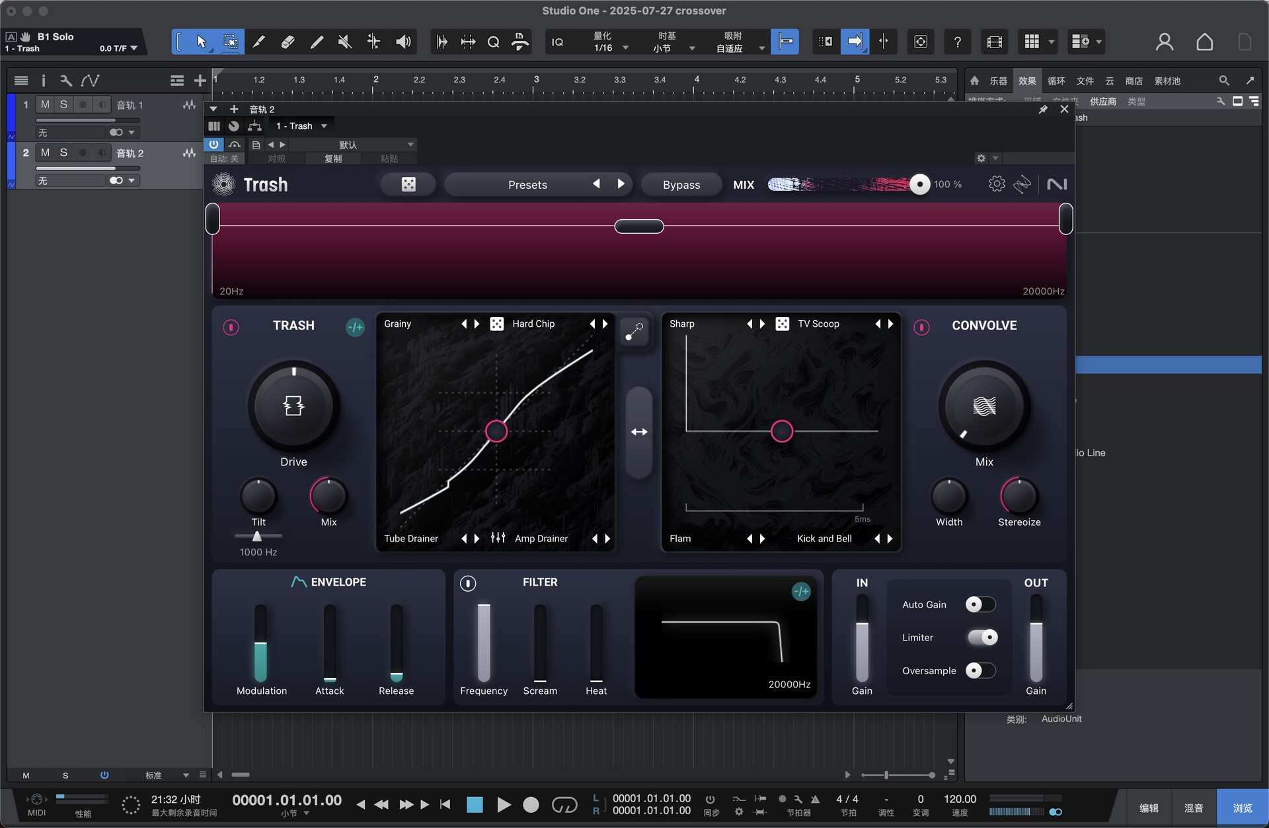Click the band split center handle
Image resolution: width=1269 pixels, height=828 pixels.
[x=639, y=226]
